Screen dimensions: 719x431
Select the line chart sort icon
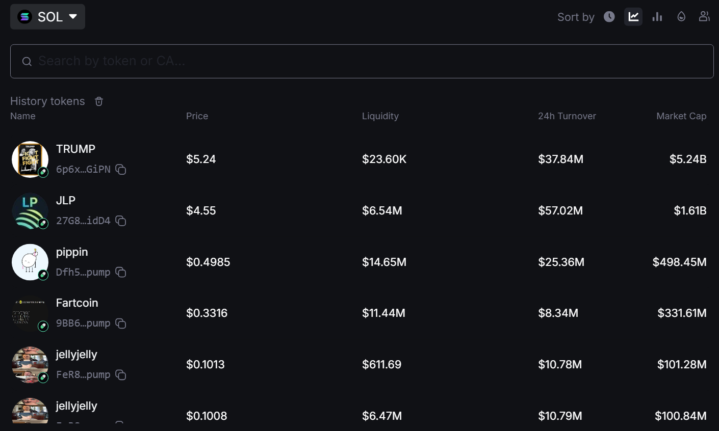click(x=633, y=17)
